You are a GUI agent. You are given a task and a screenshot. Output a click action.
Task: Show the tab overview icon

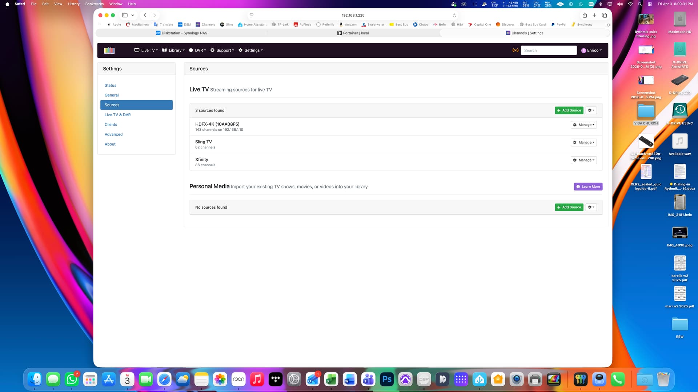pyautogui.click(x=604, y=15)
